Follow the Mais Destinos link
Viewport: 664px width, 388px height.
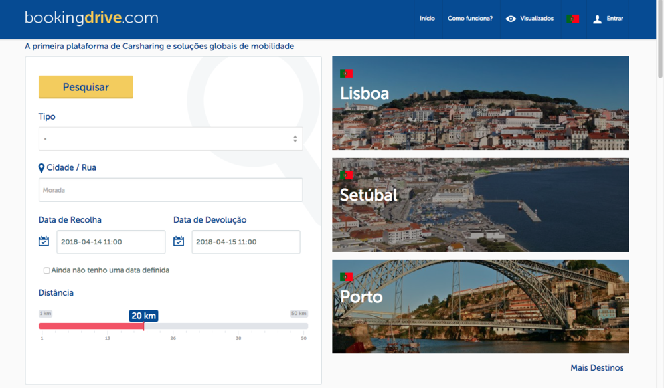click(597, 367)
